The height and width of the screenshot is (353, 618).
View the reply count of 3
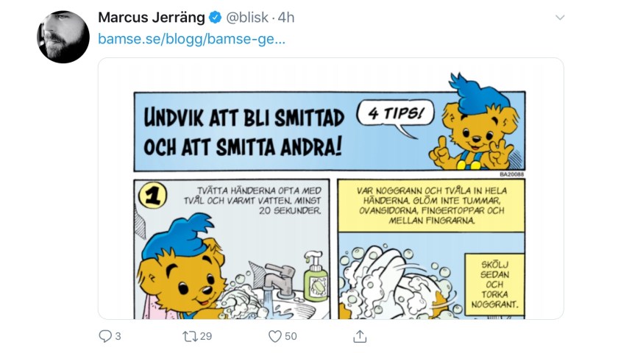[x=118, y=336]
